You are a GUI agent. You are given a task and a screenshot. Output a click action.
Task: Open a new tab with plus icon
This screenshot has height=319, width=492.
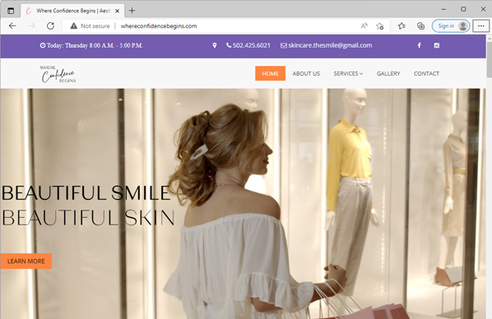[x=132, y=11]
